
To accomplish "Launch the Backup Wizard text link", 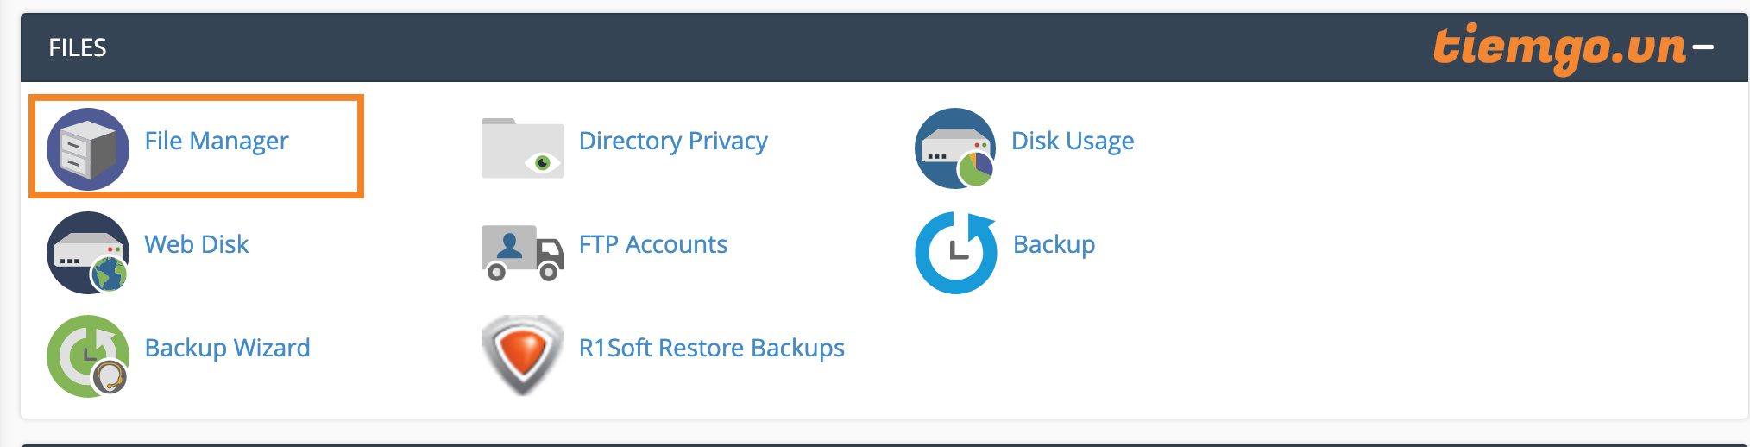I will pyautogui.click(x=227, y=348).
